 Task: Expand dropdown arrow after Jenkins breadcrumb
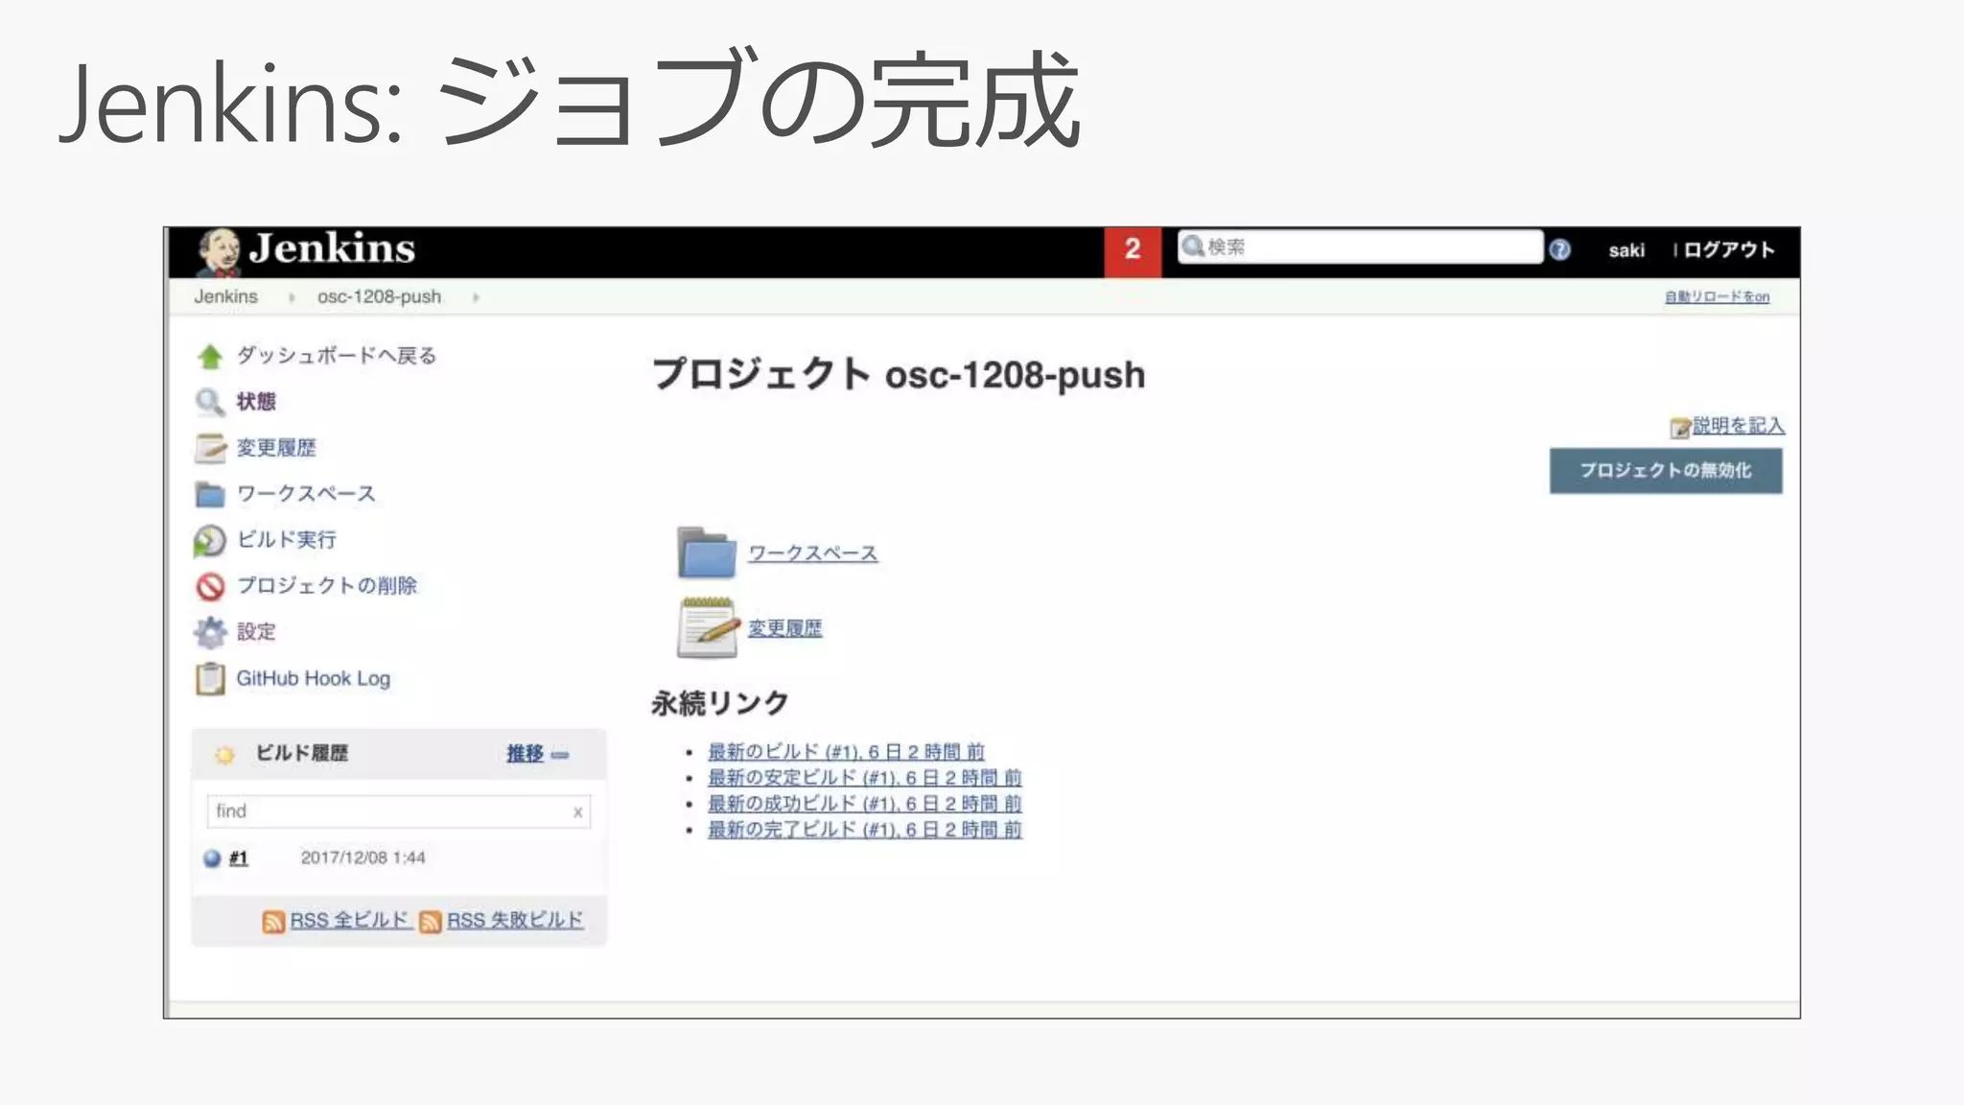[x=292, y=297]
